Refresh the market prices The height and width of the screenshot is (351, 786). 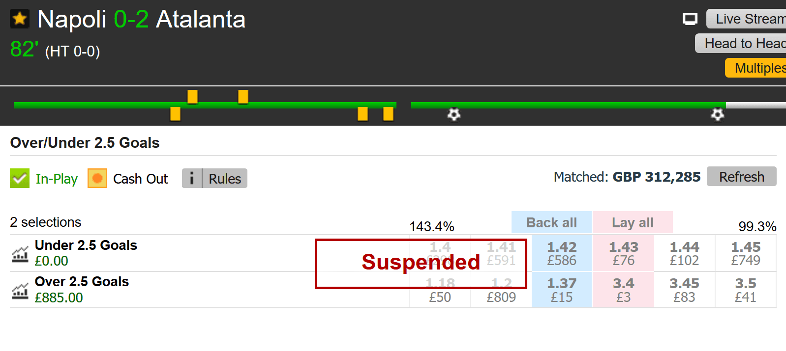pyautogui.click(x=742, y=176)
